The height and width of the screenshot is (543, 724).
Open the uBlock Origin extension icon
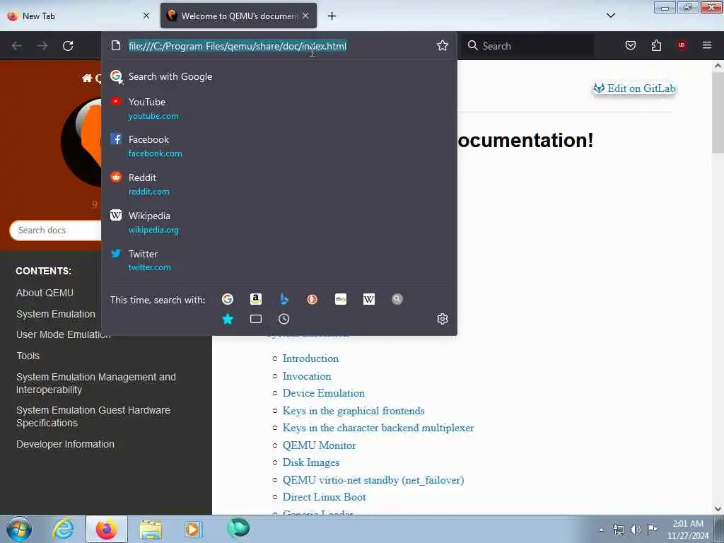tap(682, 45)
